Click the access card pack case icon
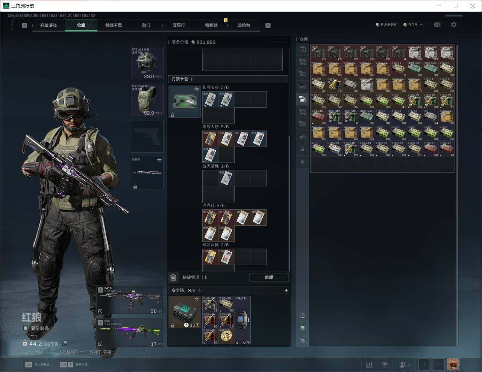Image resolution: width=482 pixels, height=372 pixels. (x=185, y=102)
